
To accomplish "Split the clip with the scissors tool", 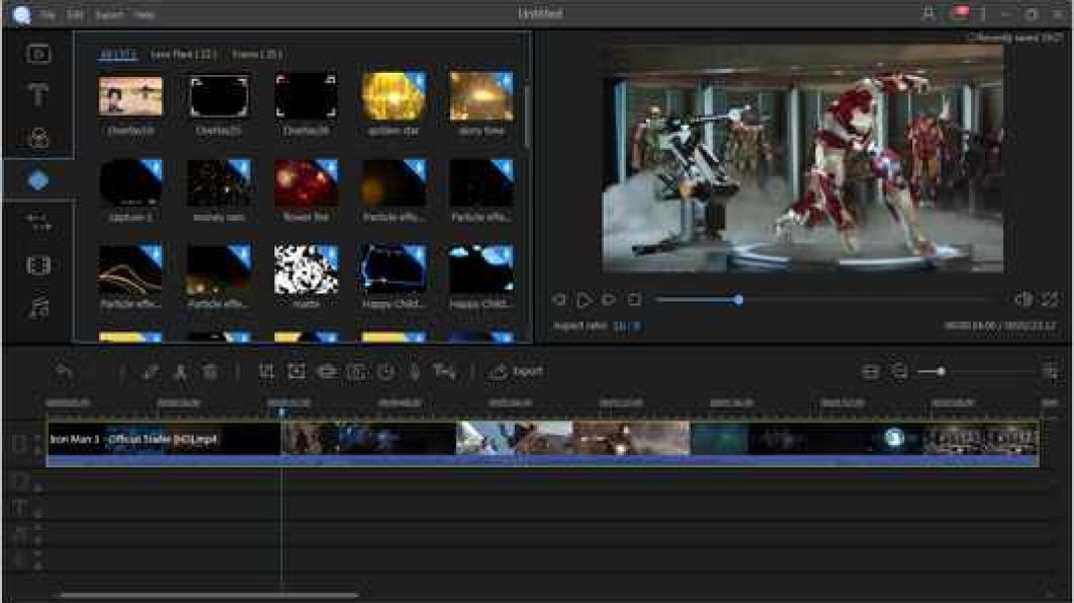I will tap(180, 371).
